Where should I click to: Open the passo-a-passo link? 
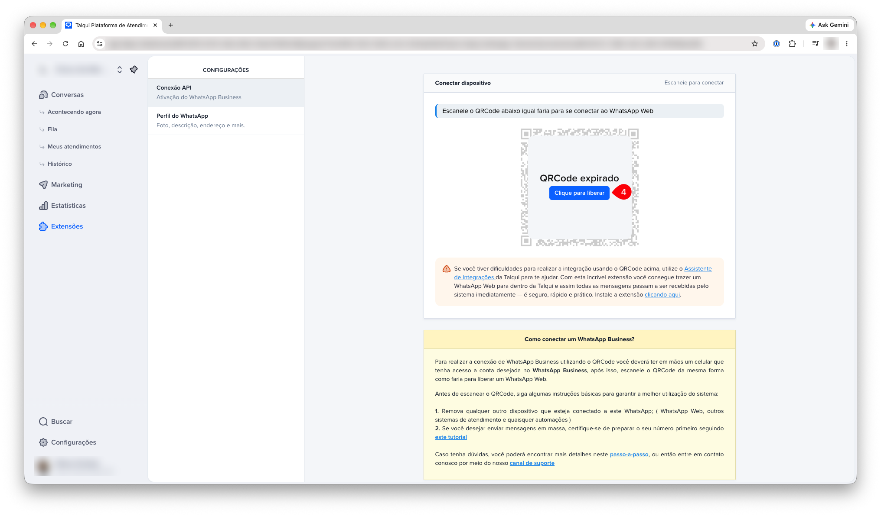[629, 455]
